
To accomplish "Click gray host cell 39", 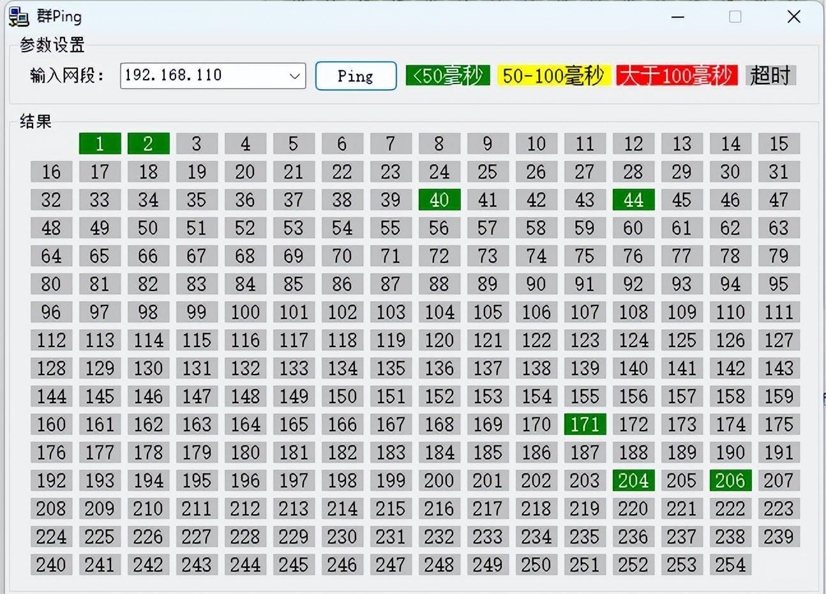I will (391, 200).
